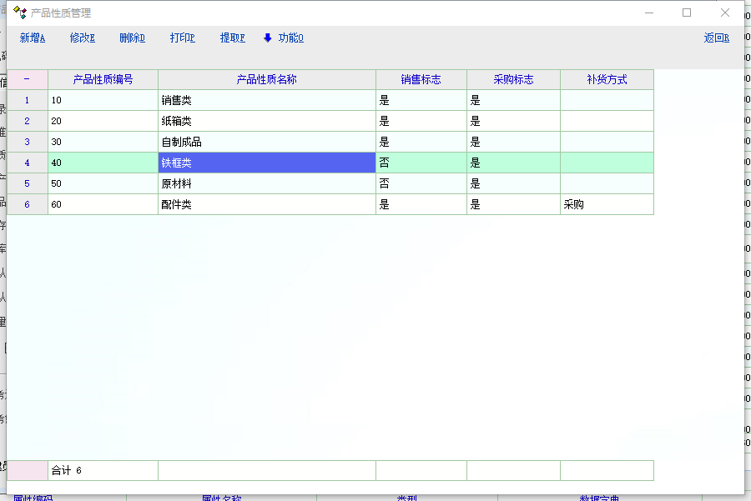This screenshot has width=751, height=501.
Task: Click the 修改E toolbar button
Action: coord(83,38)
